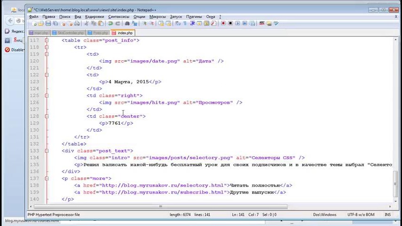Click the Cut scissors icon
The width and height of the screenshot is (402, 226).
pyautogui.click(x=87, y=23)
